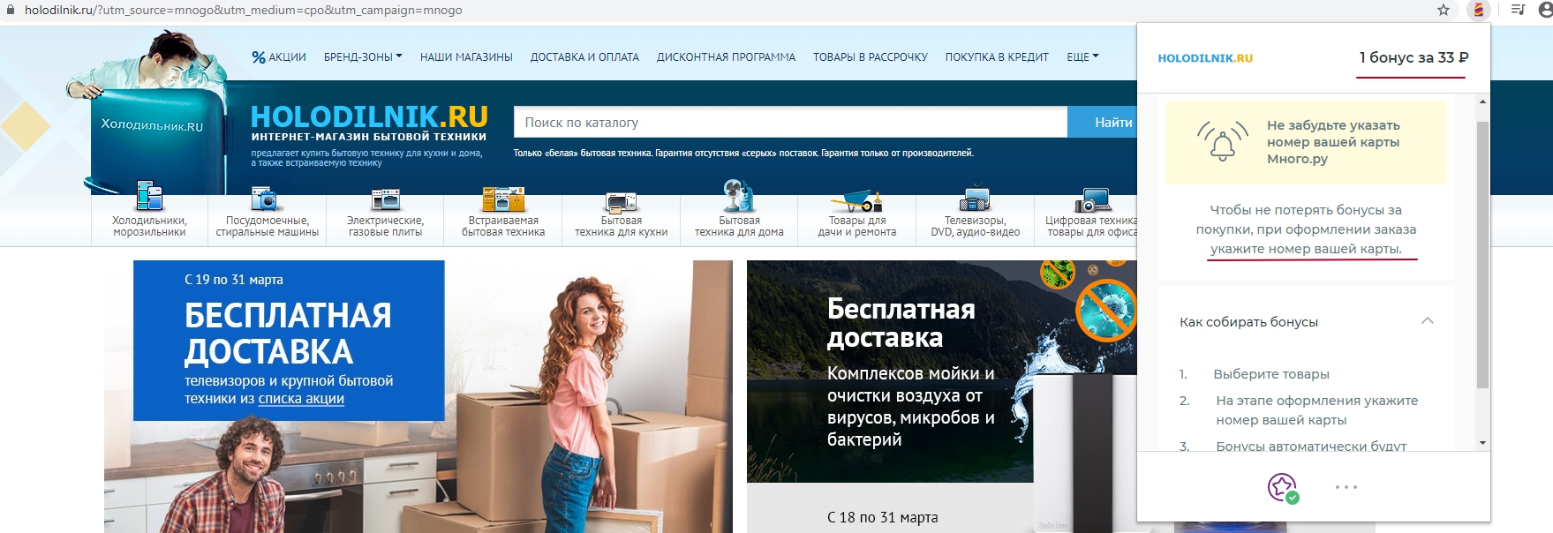Click the wheelbarrow icon Товары для дачи
The image size is (1553, 533).
pos(857,201)
